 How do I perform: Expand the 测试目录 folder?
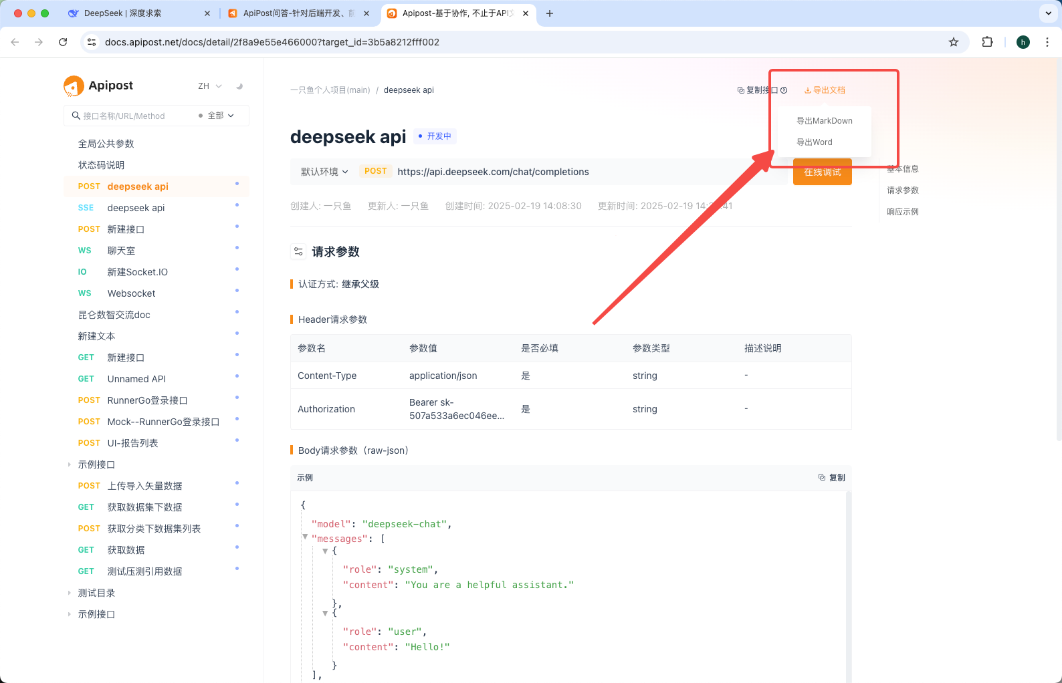click(x=69, y=593)
